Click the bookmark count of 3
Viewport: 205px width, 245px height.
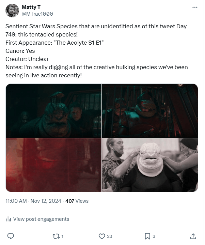coord(154,236)
